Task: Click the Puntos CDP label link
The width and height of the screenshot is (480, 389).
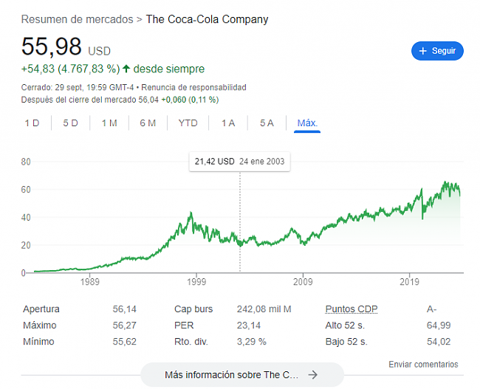Action: point(352,309)
